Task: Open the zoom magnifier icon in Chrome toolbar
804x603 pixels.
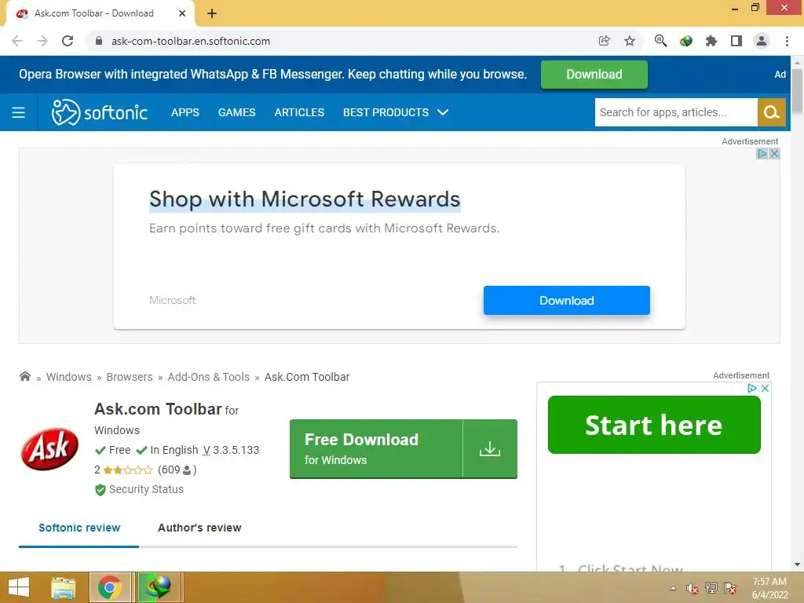Action: pyautogui.click(x=660, y=41)
